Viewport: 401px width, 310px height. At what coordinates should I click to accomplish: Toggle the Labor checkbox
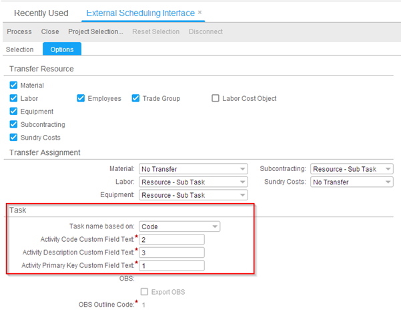point(14,99)
